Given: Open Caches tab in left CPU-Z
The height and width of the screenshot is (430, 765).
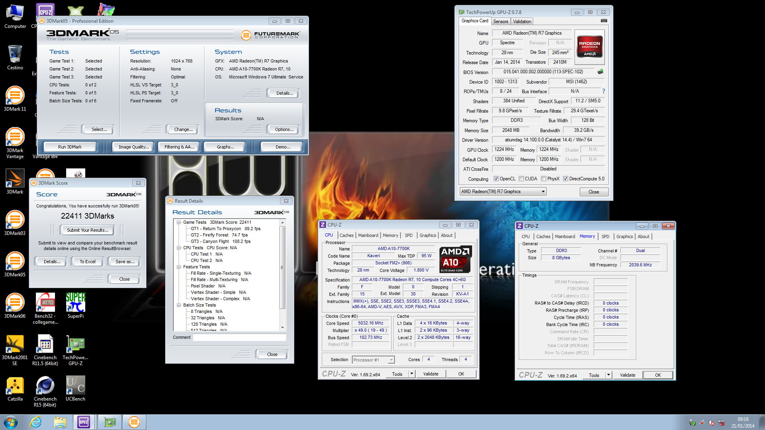Looking at the screenshot, I should point(346,235).
